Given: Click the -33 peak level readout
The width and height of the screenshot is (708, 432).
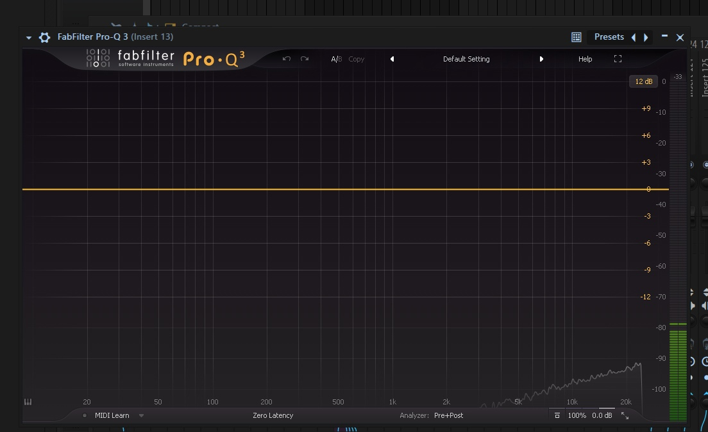Looking at the screenshot, I should pyautogui.click(x=678, y=77).
